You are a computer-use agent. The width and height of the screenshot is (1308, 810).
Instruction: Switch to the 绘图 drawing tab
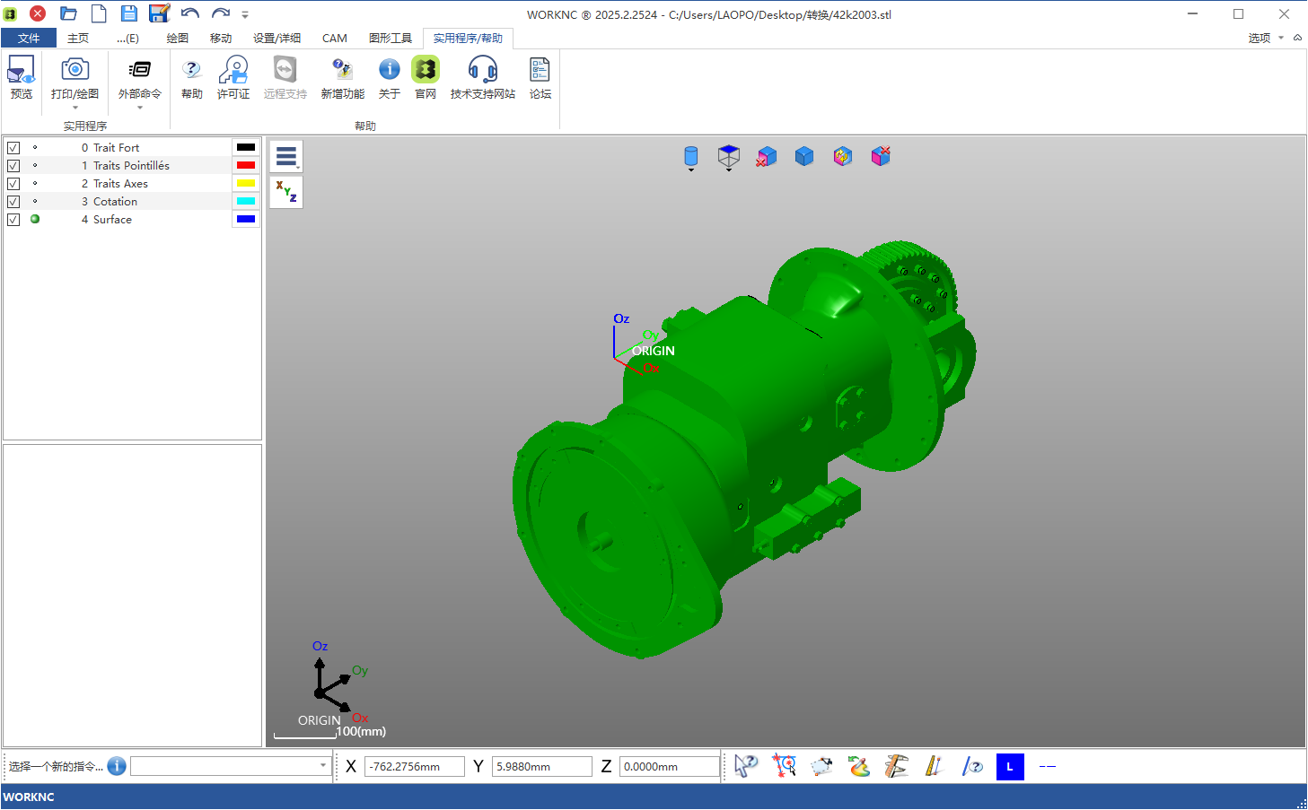click(x=178, y=38)
